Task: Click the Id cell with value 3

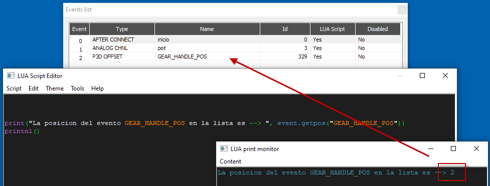Action: coord(285,48)
